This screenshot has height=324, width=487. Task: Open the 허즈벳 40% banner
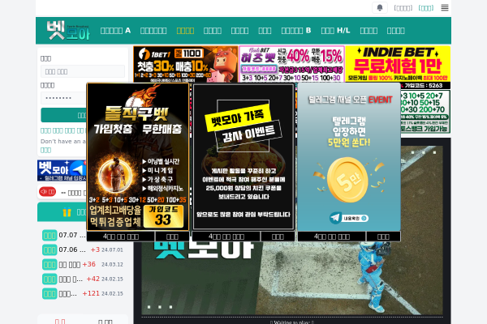tap(291, 64)
